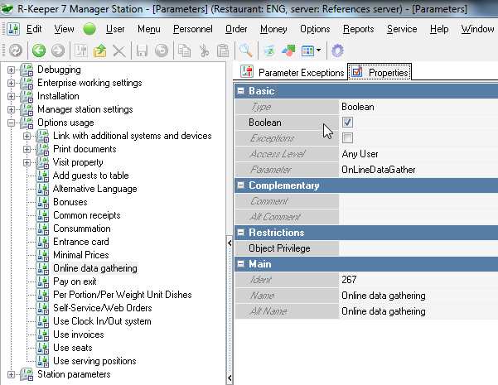498x385 pixels.
Task: Switch to Parameter Exceptions tab
Action: click(x=292, y=72)
